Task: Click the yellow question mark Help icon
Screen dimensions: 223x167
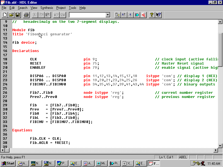Action: [152, 15]
